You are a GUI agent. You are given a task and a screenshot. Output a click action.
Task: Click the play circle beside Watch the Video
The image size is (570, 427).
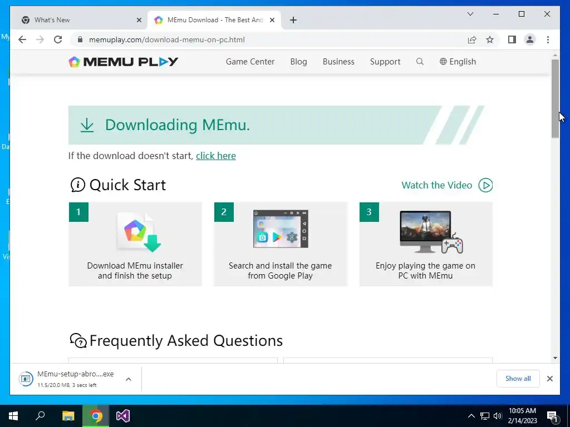point(485,185)
